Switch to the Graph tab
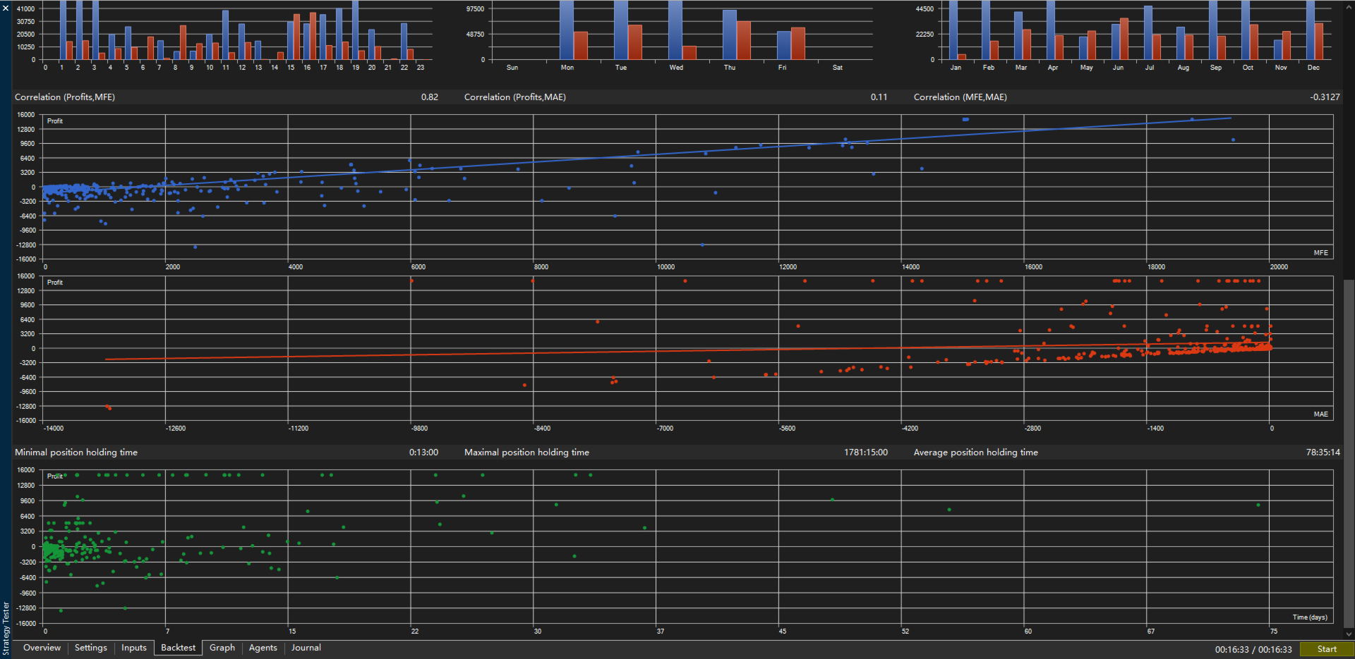Screen dimensions: 1355x659 (222, 648)
